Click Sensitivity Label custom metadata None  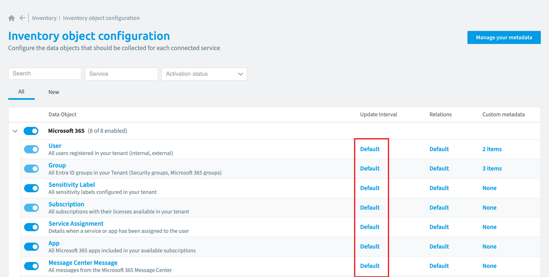[489, 188]
